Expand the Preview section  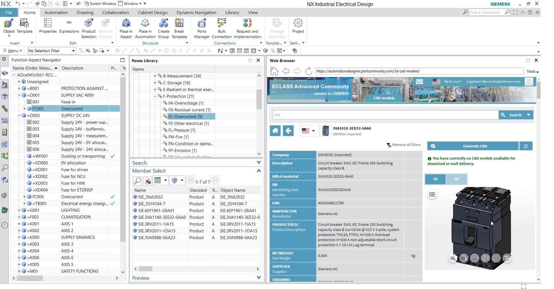click(259, 278)
